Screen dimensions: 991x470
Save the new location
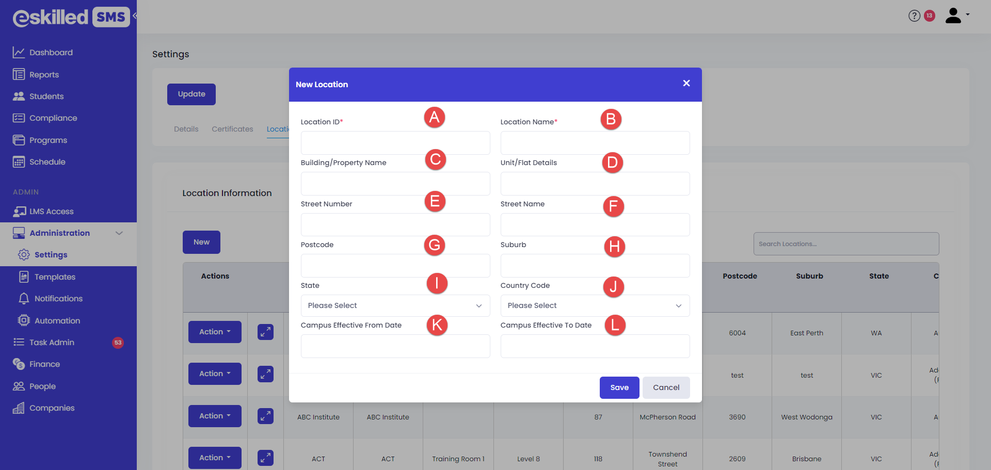pos(619,388)
